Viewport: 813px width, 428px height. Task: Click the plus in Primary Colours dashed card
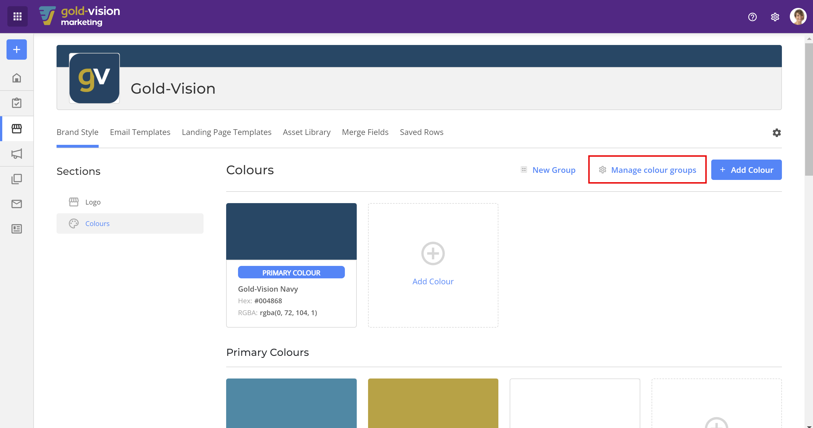pyautogui.click(x=717, y=423)
